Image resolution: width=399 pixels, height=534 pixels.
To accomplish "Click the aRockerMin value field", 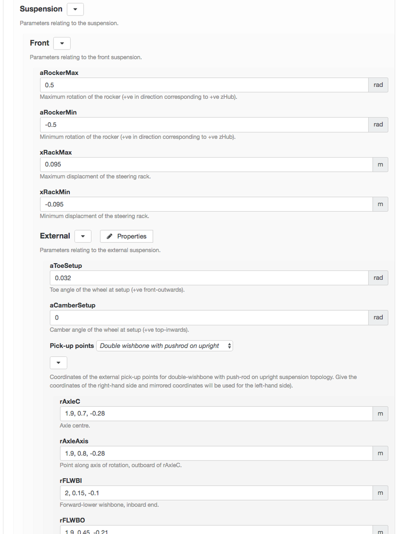I will tap(204, 125).
